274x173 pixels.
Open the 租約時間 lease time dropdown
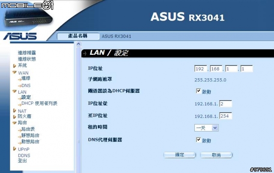pos(206,128)
